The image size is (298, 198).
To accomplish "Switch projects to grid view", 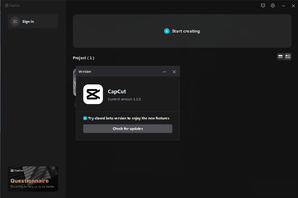I will pos(288,56).
